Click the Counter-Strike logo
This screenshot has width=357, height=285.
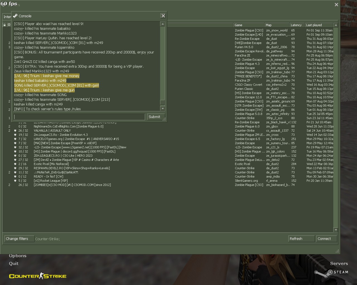pyautogui.click(x=38, y=276)
